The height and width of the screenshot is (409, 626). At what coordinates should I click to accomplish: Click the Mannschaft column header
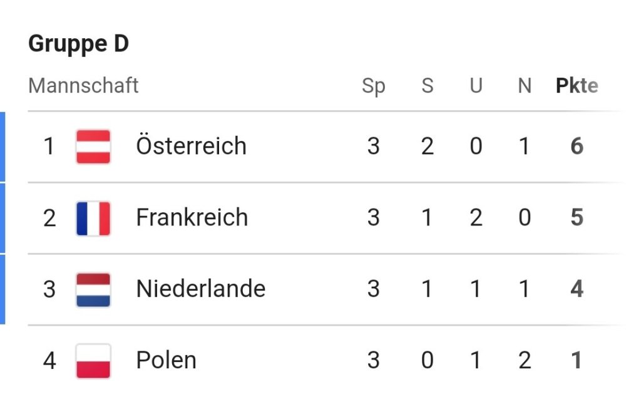coord(83,85)
